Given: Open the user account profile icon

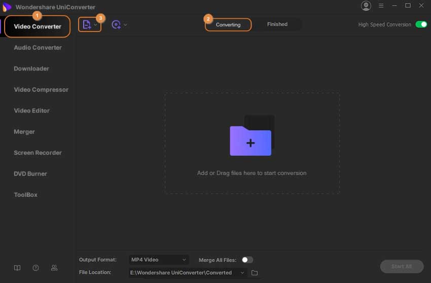Looking at the screenshot, I should [x=366, y=6].
